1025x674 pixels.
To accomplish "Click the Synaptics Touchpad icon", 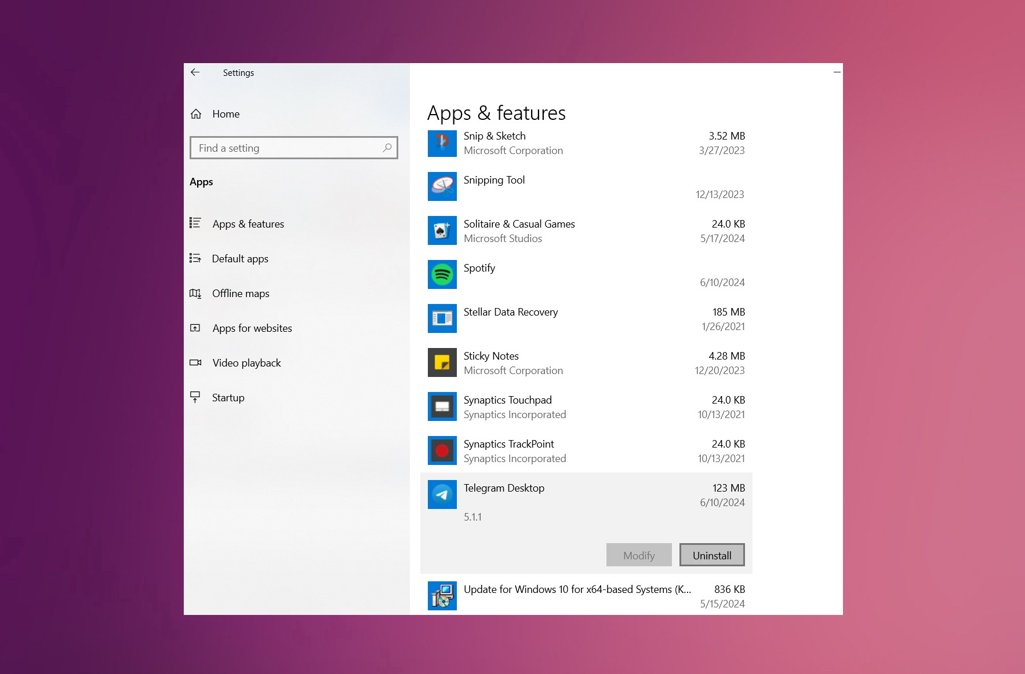I will pyautogui.click(x=442, y=406).
